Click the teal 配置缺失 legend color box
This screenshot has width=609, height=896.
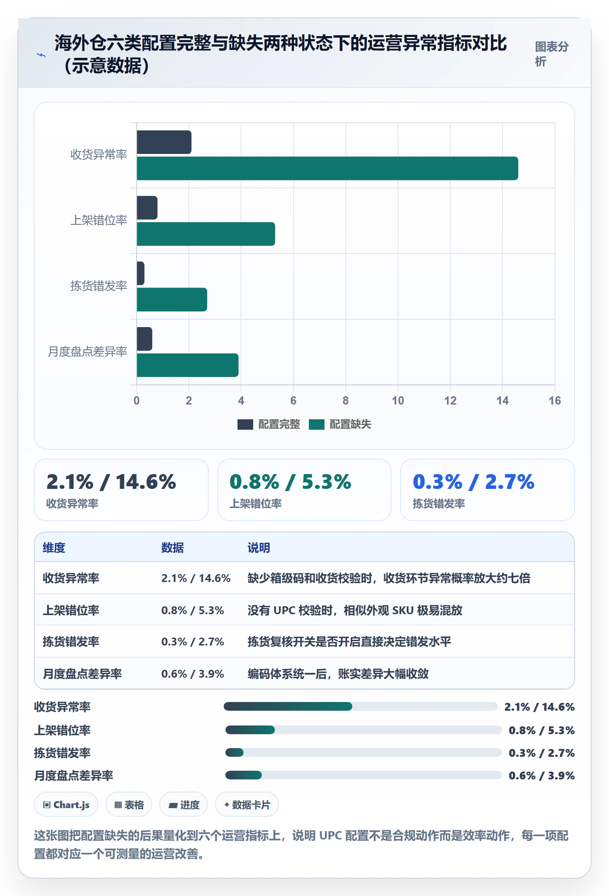317,425
